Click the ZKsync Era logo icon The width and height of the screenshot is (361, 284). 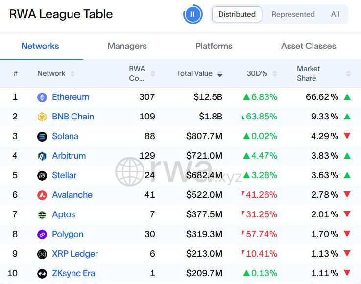pos(42,274)
